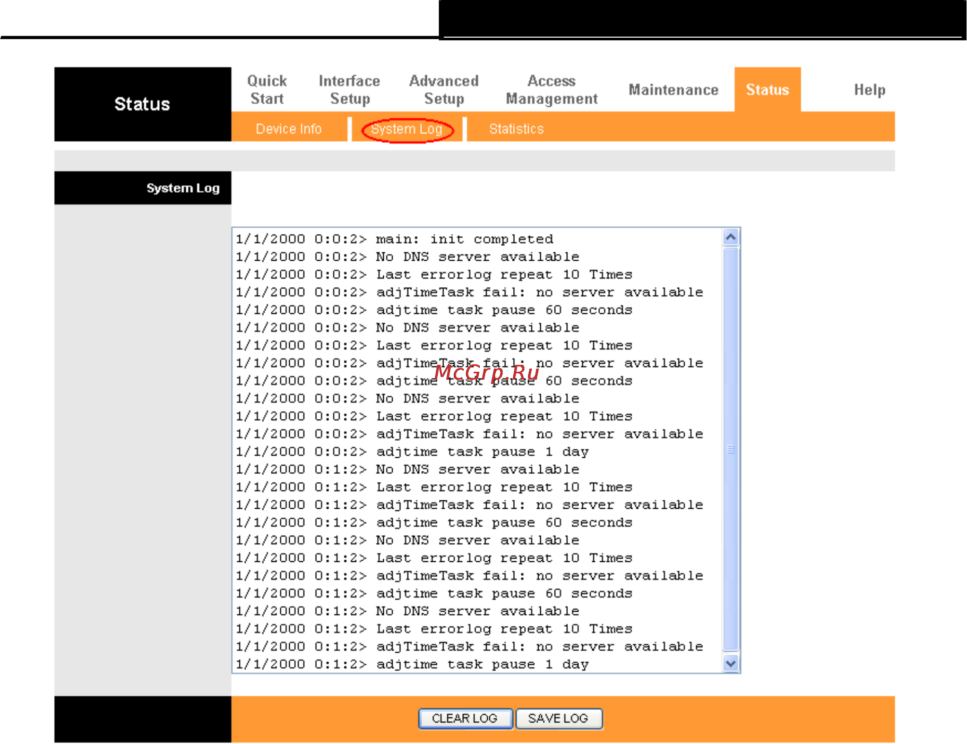Image resolution: width=967 pixels, height=744 pixels.
Task: Click the SAVE LOG button
Action: click(x=558, y=719)
